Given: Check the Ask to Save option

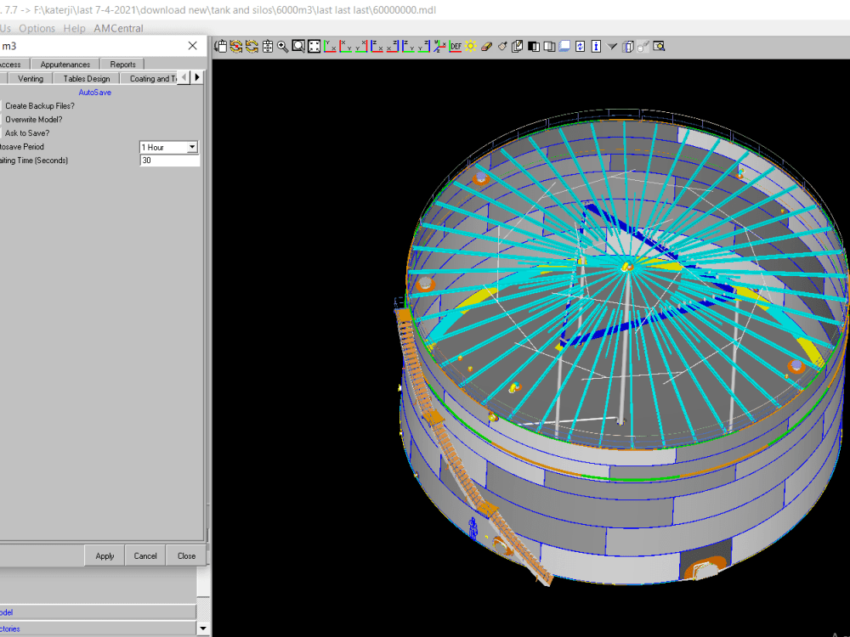Looking at the screenshot, I should tap(3, 133).
